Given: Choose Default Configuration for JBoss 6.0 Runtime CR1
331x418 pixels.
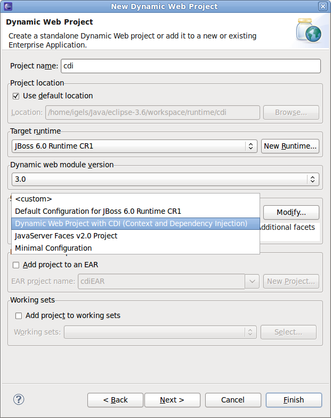Looking at the screenshot, I should [x=135, y=211].
